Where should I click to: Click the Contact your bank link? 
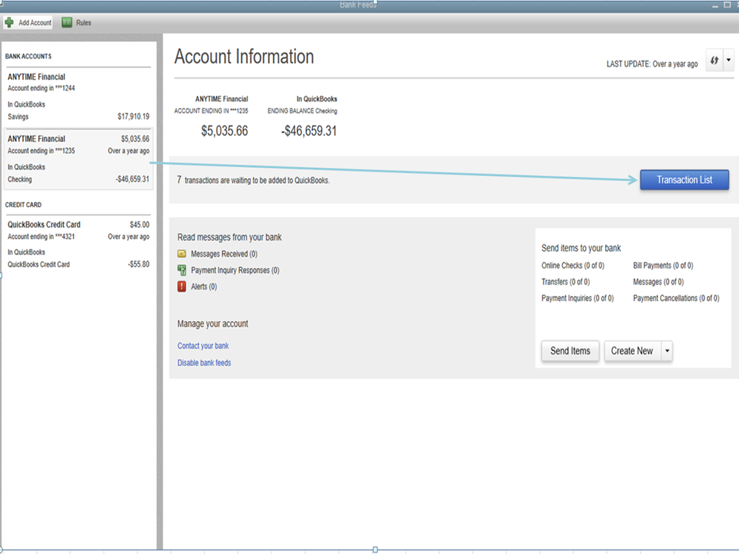point(203,345)
